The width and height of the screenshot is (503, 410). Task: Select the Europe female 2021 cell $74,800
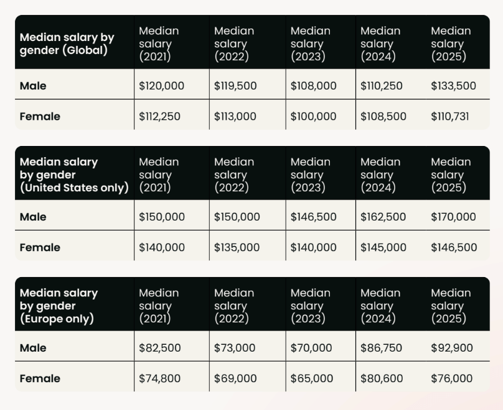pos(159,378)
